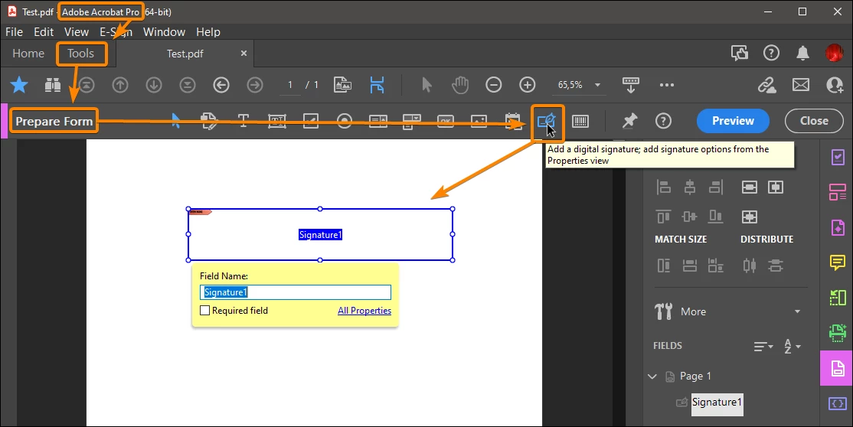Open the green Scan & OCR sidebar tool
Viewport: 853px width, 427px height.
coord(837,332)
